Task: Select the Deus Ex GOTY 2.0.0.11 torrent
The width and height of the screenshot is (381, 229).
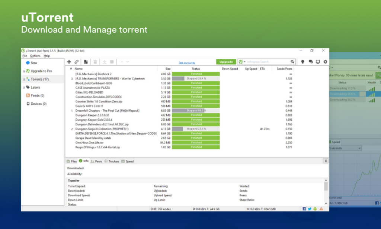Action: [x=180, y=106]
